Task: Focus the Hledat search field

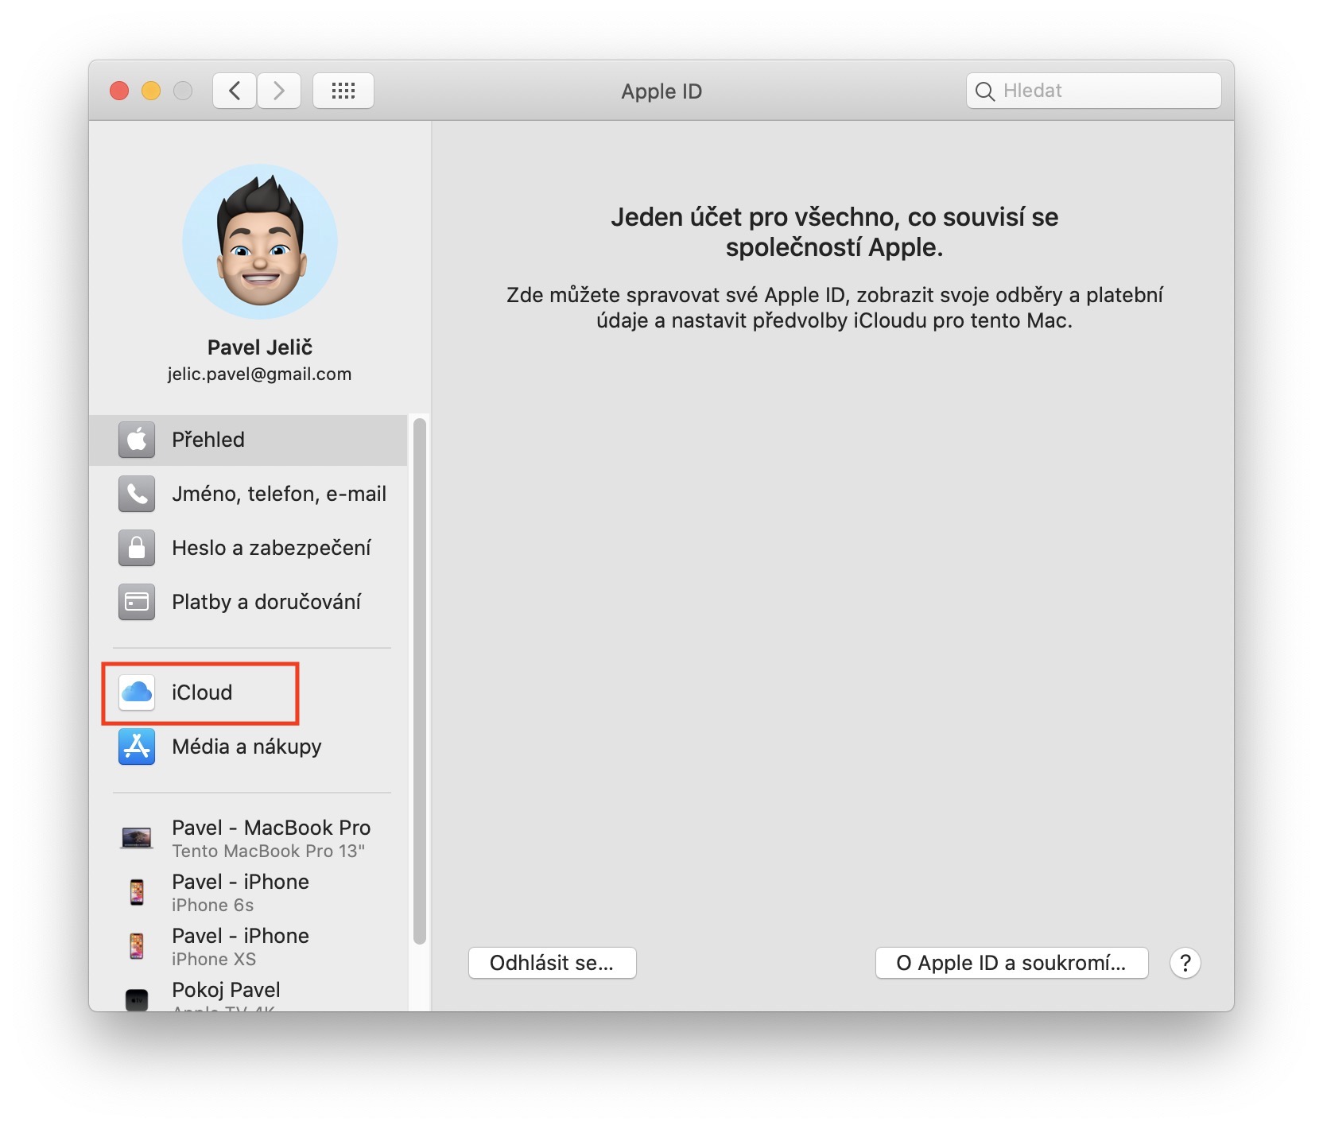Action: tap(1094, 91)
